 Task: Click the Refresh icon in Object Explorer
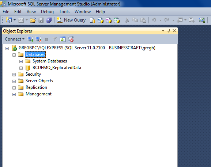63,39
